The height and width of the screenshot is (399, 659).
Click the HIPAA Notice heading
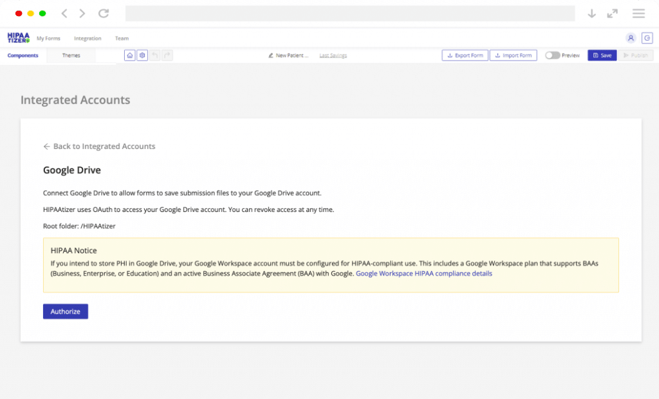pos(73,251)
